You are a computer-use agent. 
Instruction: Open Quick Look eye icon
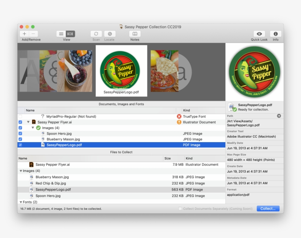(x=259, y=34)
